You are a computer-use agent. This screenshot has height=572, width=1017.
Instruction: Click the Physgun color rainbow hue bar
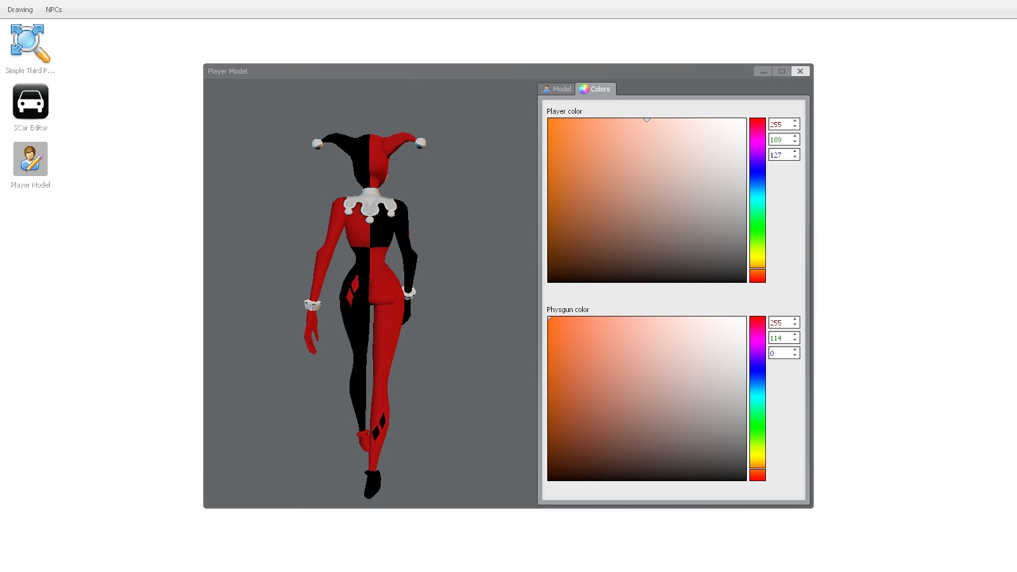click(x=758, y=392)
